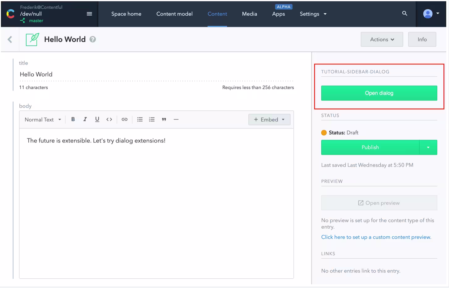
Task: Click the Last saved timestamp text
Action: click(x=367, y=165)
